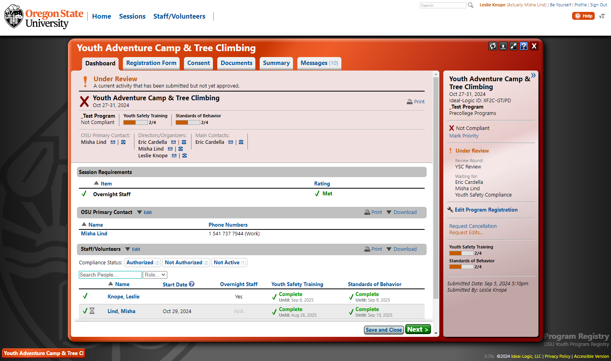
Task: Click the Save and Close button
Action: 384,330
